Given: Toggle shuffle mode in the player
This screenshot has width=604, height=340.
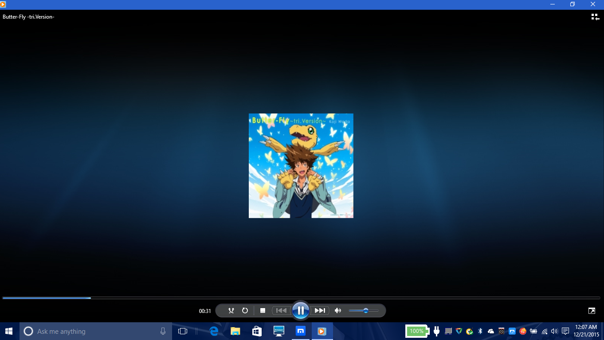Looking at the screenshot, I should point(231,311).
